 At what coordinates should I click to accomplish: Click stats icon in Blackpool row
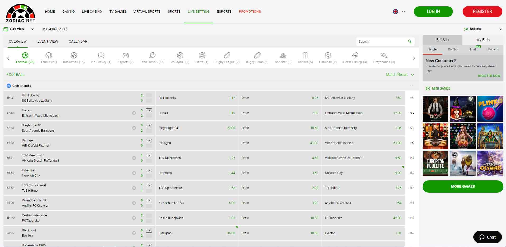click(x=134, y=233)
